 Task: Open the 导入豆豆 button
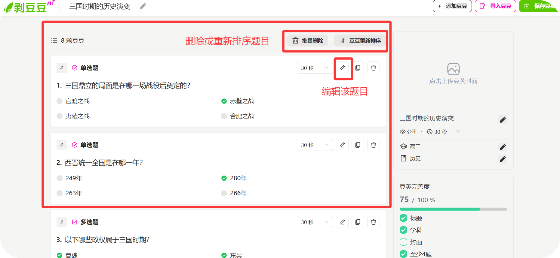(495, 6)
